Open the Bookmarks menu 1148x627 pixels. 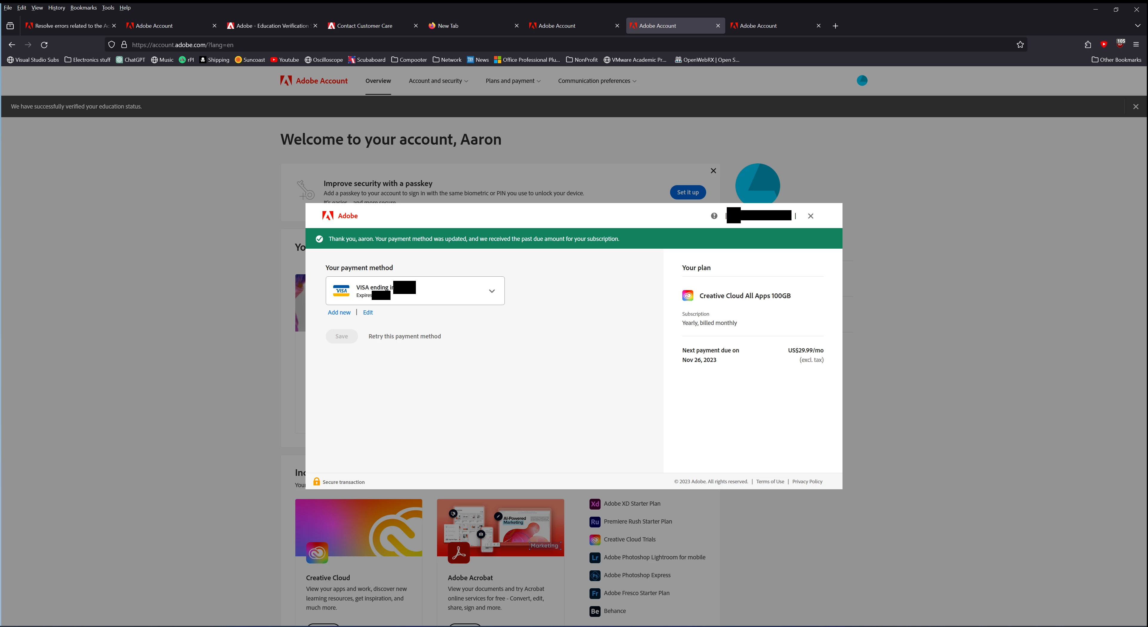coord(83,7)
